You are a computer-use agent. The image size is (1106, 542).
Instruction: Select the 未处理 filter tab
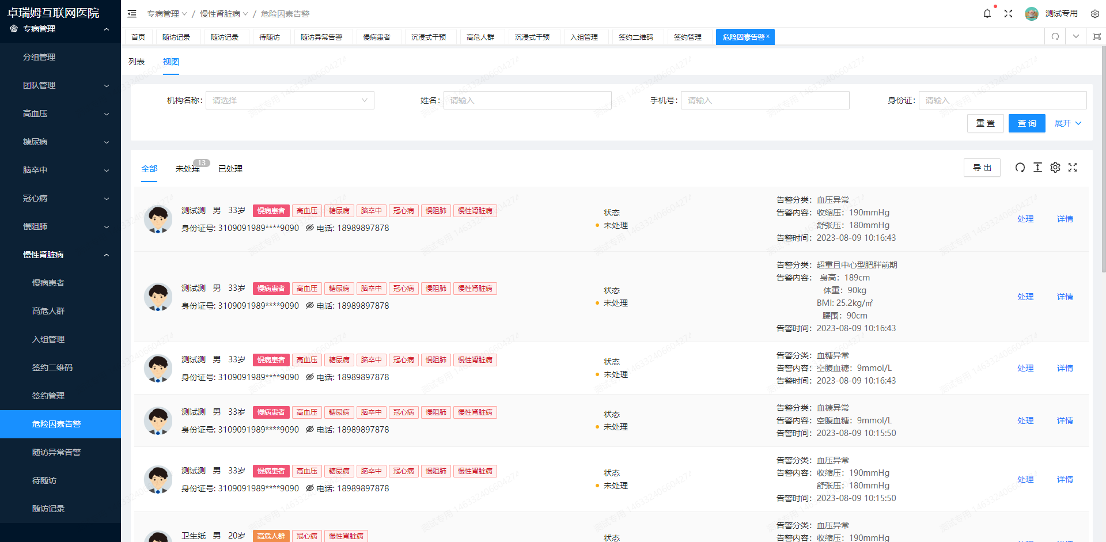tap(187, 169)
